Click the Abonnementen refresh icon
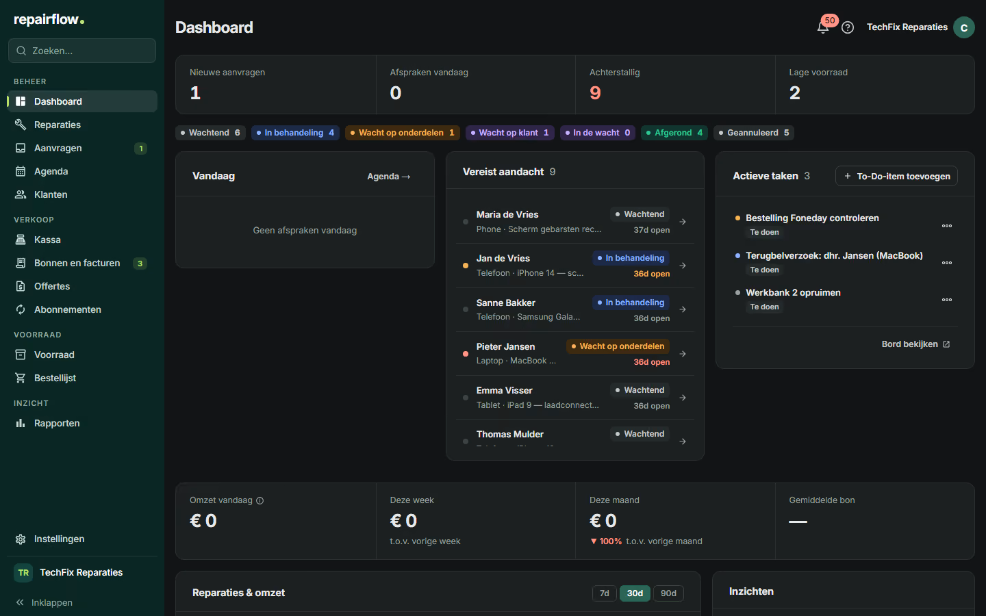This screenshot has height=616, width=986. pos(21,309)
